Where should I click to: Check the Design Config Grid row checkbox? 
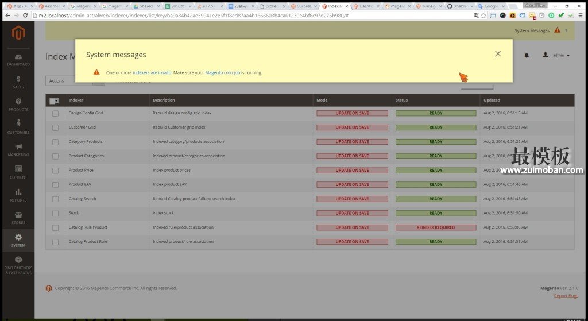(56, 113)
